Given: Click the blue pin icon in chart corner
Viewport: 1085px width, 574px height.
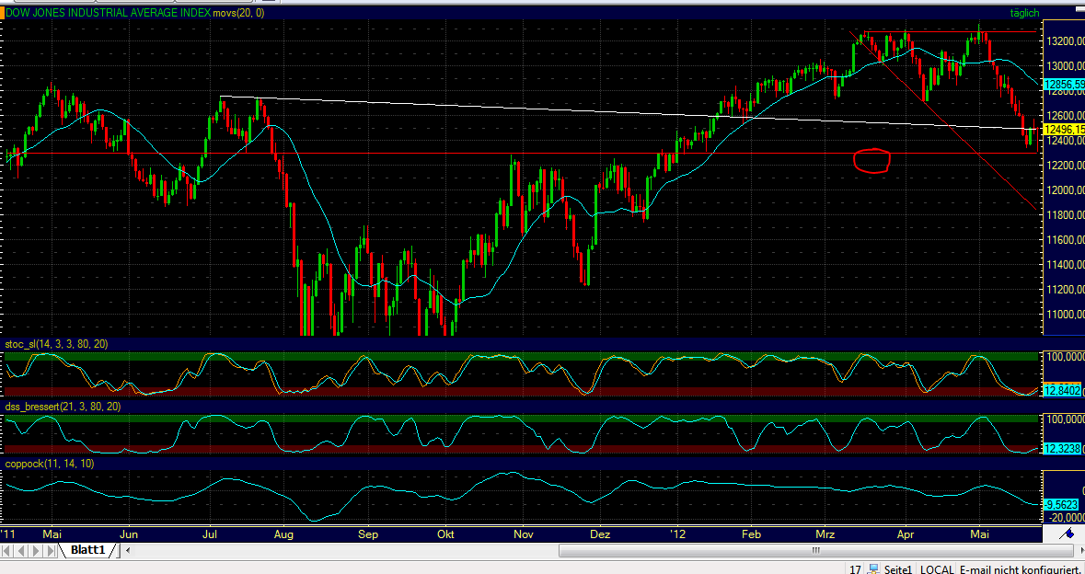Looking at the screenshot, I should click(1067, 534).
